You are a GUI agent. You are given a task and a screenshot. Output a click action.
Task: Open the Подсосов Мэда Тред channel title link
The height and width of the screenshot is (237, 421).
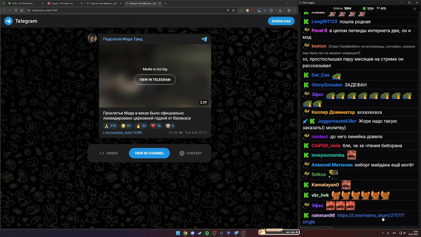coord(123,39)
